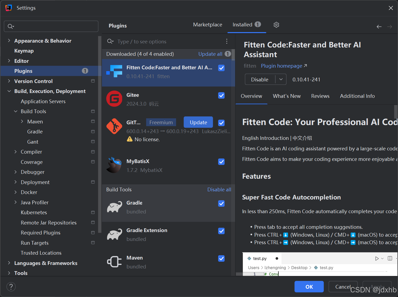Expand Appearance & Behavior settings
Screen dimensions: 398x297
coord(9,40)
